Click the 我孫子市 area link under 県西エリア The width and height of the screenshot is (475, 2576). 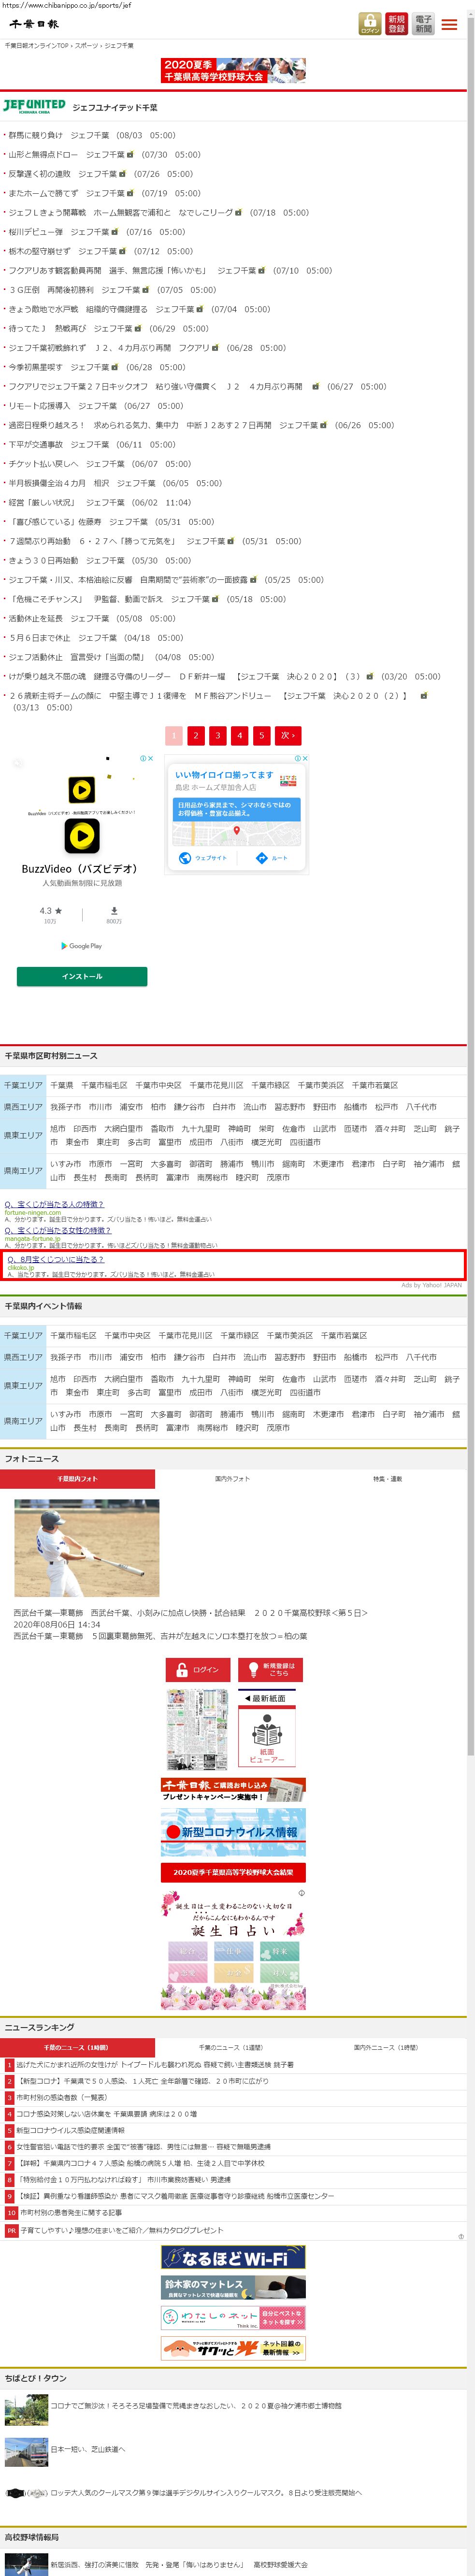pos(66,1107)
